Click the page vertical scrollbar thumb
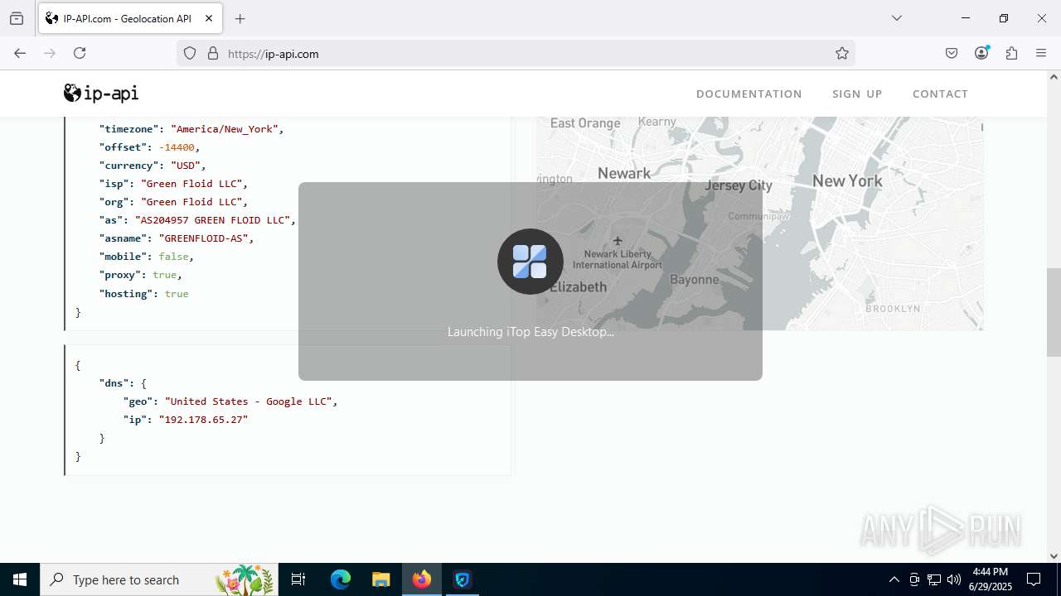Screen dimensions: 1061x596 pyautogui.click(x=1054, y=312)
